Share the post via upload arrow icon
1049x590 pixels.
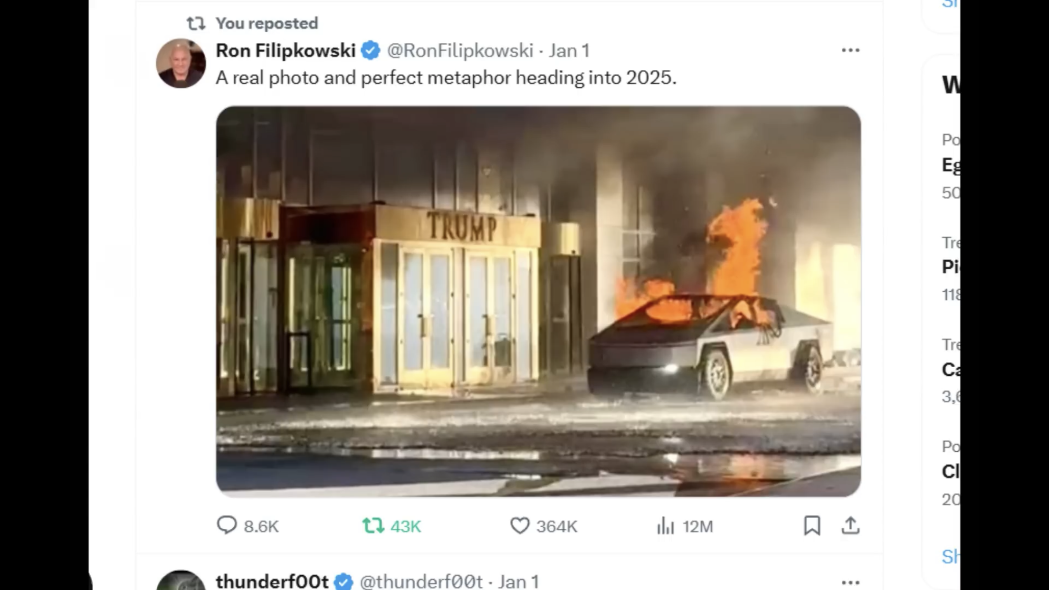point(850,525)
